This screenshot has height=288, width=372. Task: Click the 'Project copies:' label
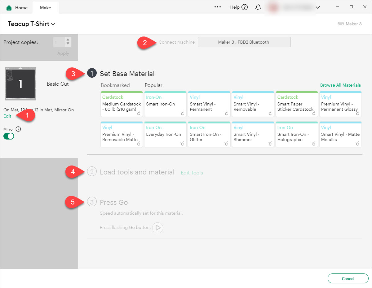(x=21, y=42)
